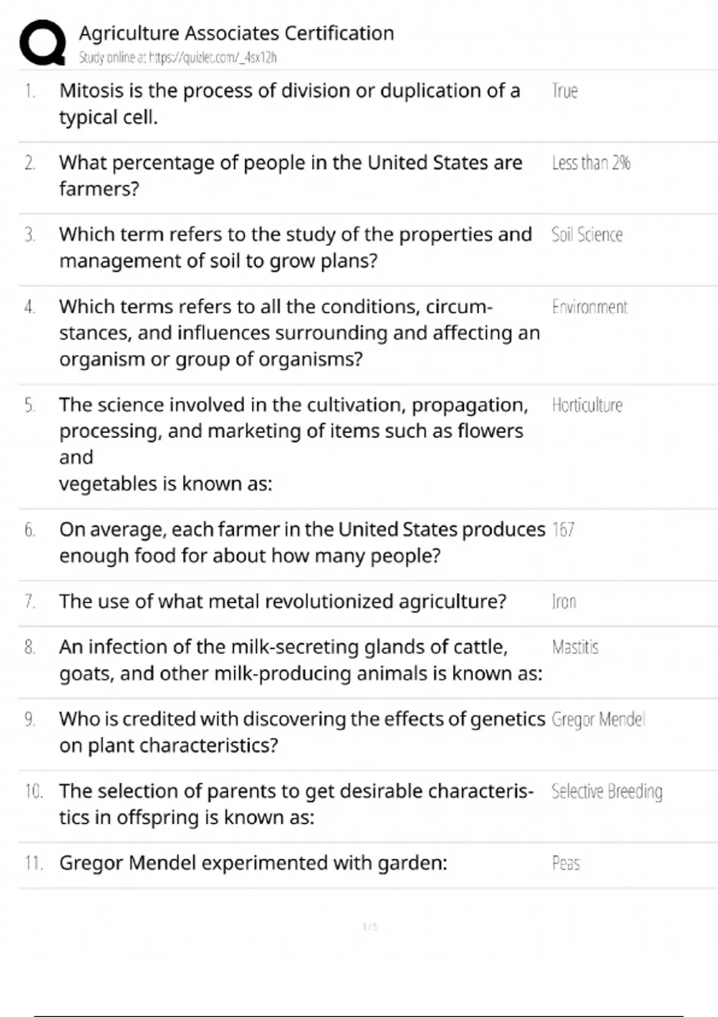Click the "Selective Breeding" answer
718x1017 pixels.
[x=607, y=791]
